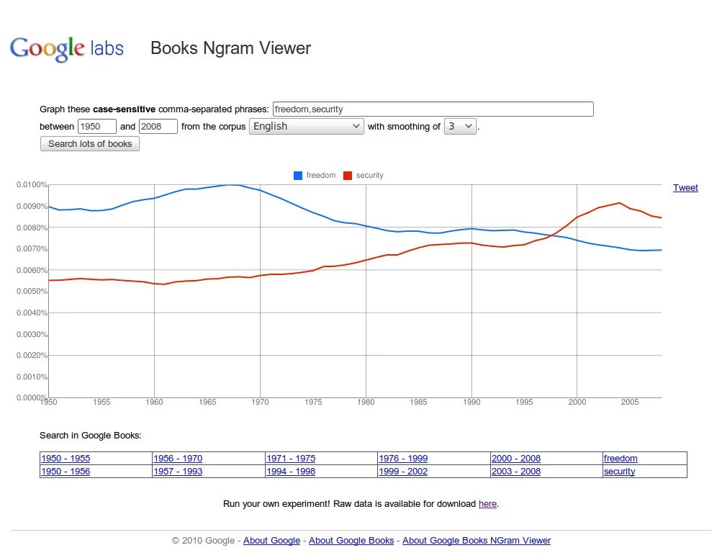This screenshot has height=558, width=722.
Task: Search Google Books for security
Action: (x=619, y=471)
